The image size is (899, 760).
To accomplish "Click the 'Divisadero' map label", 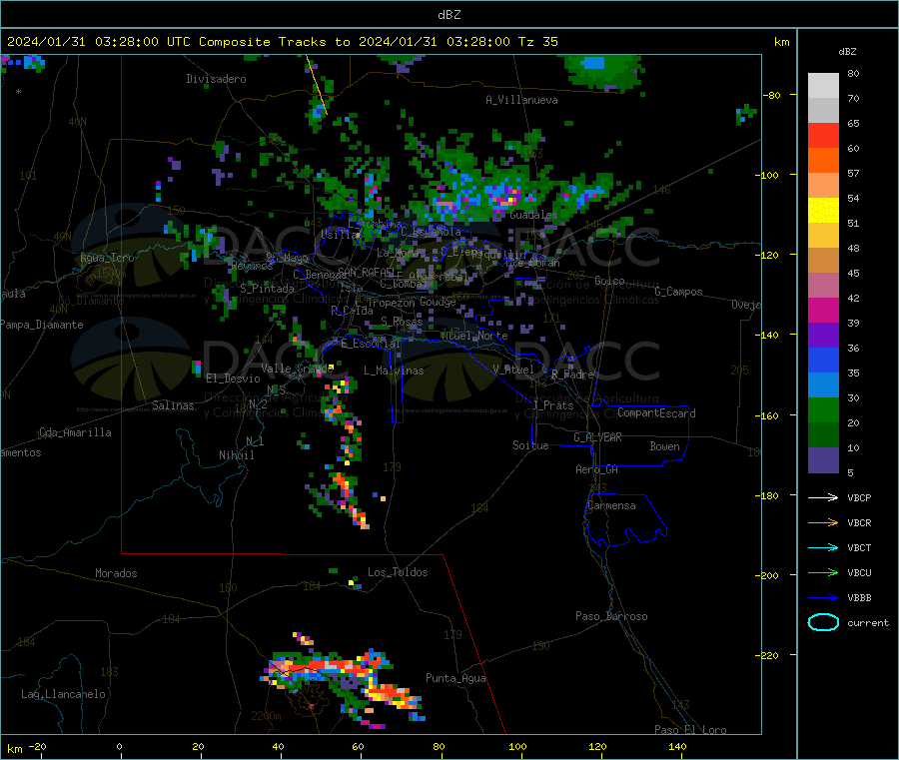I will 216,79.
